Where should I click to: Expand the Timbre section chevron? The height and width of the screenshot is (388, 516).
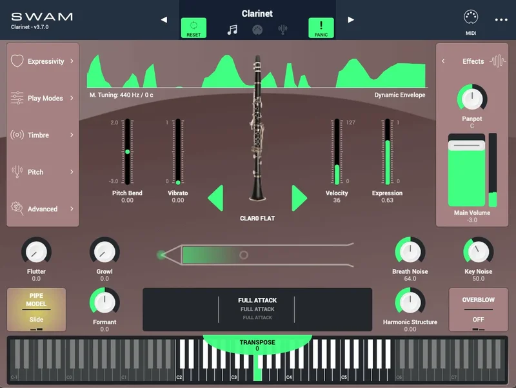pyautogui.click(x=72, y=135)
